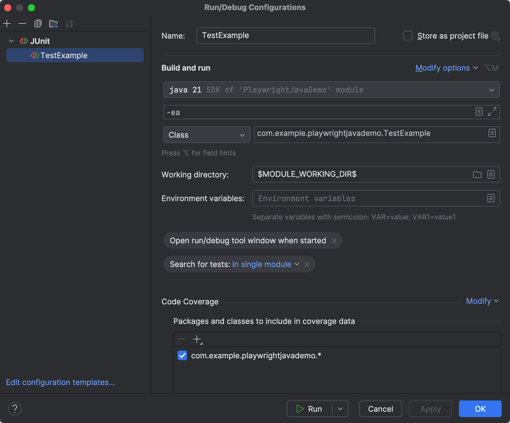Change search for tests scope dropdown

coord(297,264)
